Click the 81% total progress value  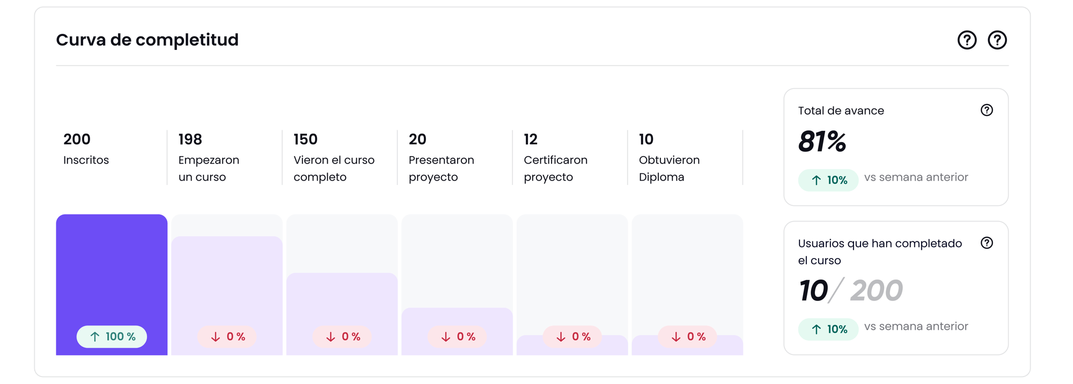(822, 142)
